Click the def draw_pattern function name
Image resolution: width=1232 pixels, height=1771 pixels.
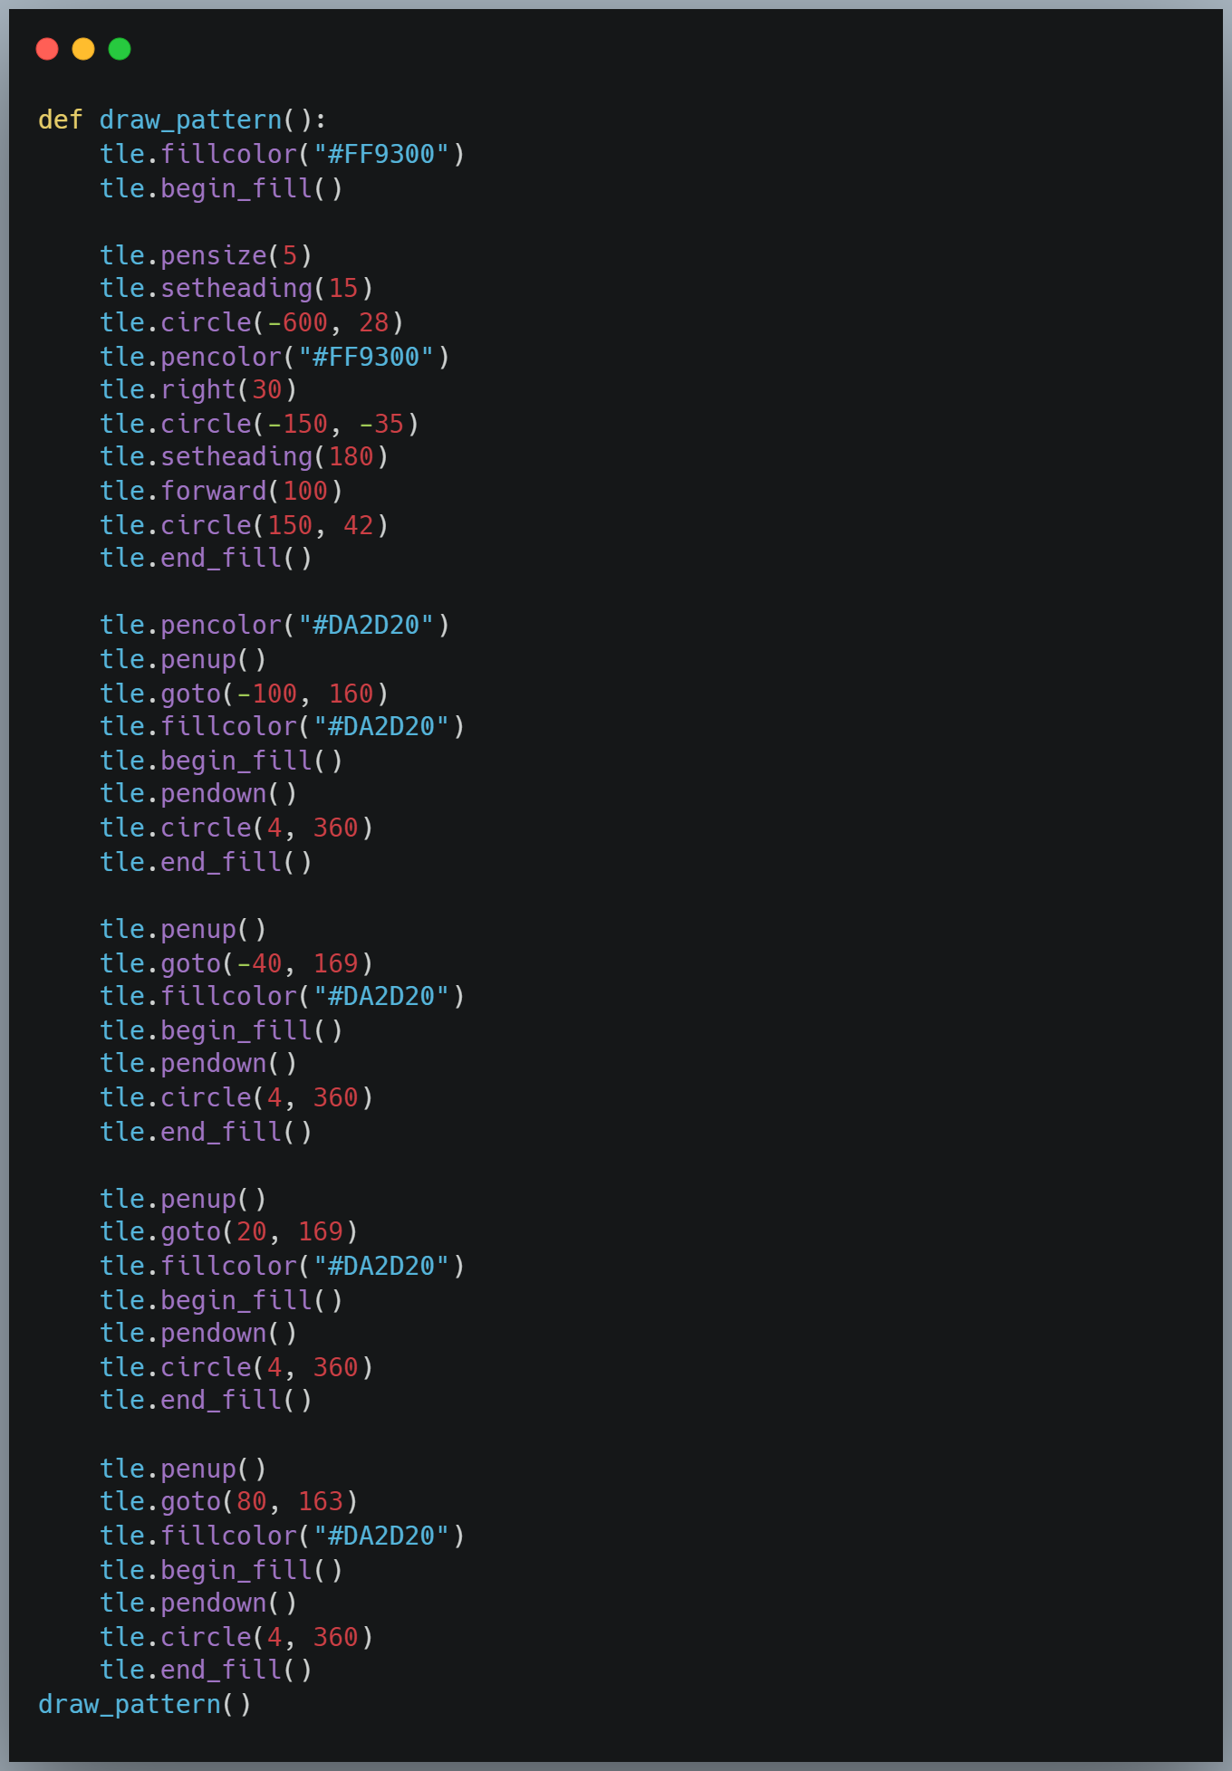tap(190, 120)
